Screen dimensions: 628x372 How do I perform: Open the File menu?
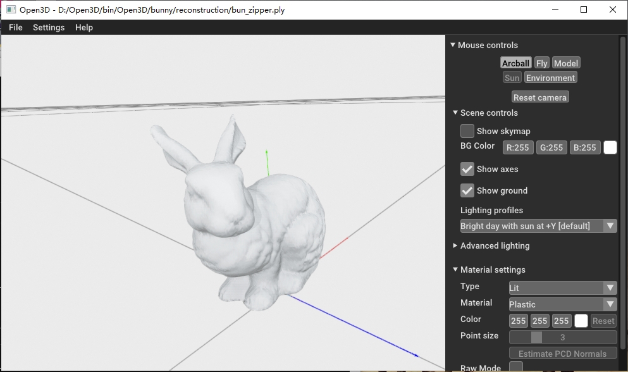16,27
